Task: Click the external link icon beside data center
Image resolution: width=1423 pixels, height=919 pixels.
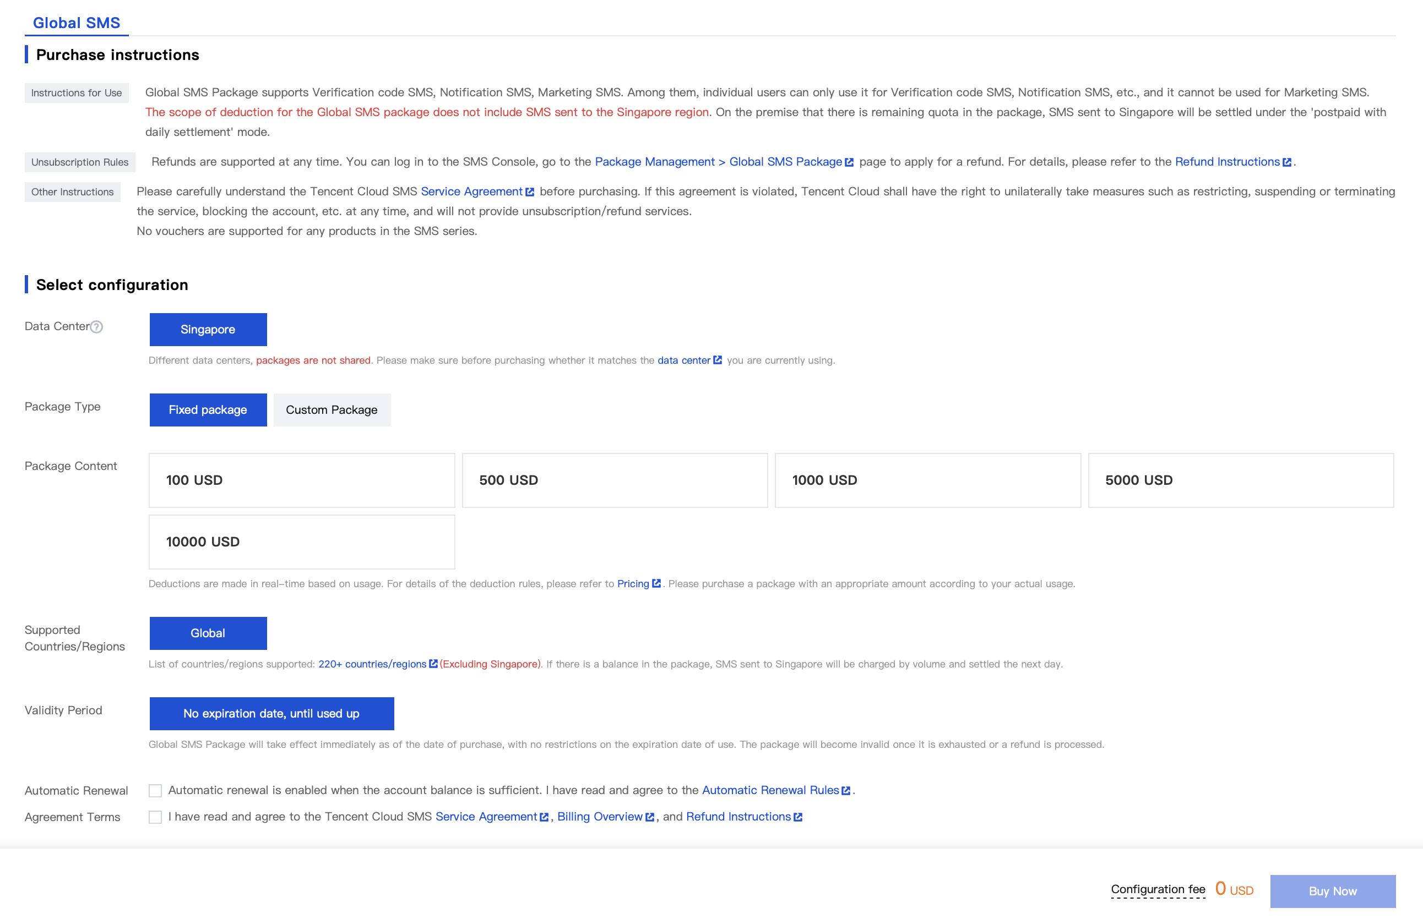Action: [716, 360]
